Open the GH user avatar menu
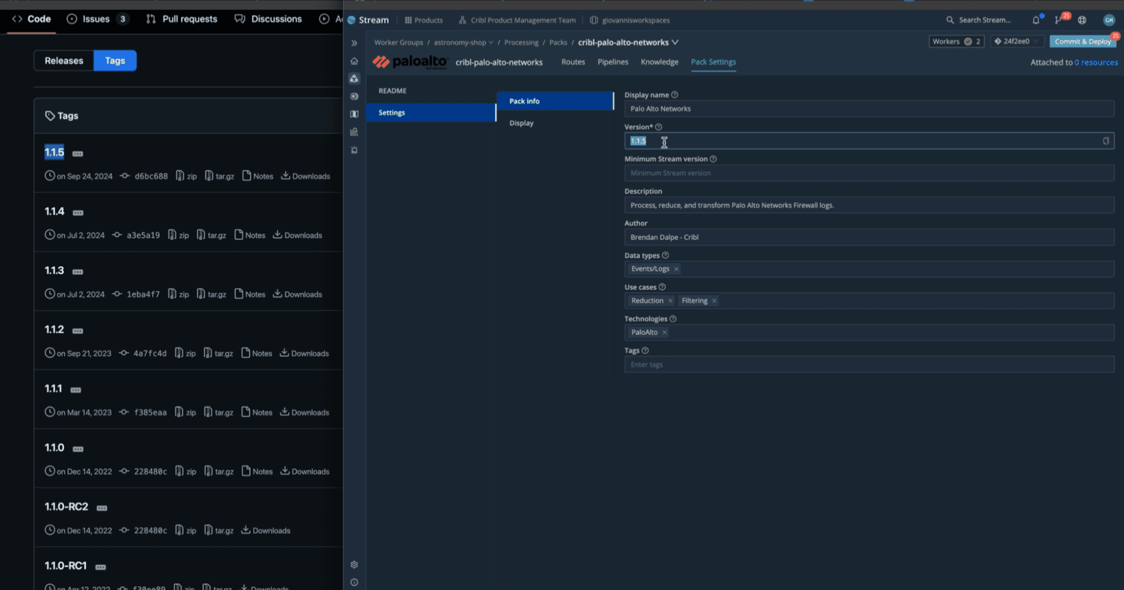 tap(1109, 20)
